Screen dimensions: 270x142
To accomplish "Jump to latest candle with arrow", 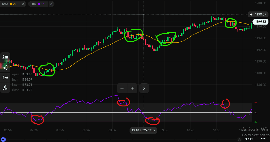I will tap(144, 88).
